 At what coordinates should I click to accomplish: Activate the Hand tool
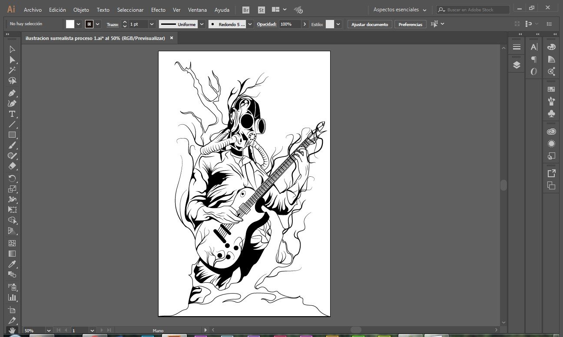[x=12, y=330]
